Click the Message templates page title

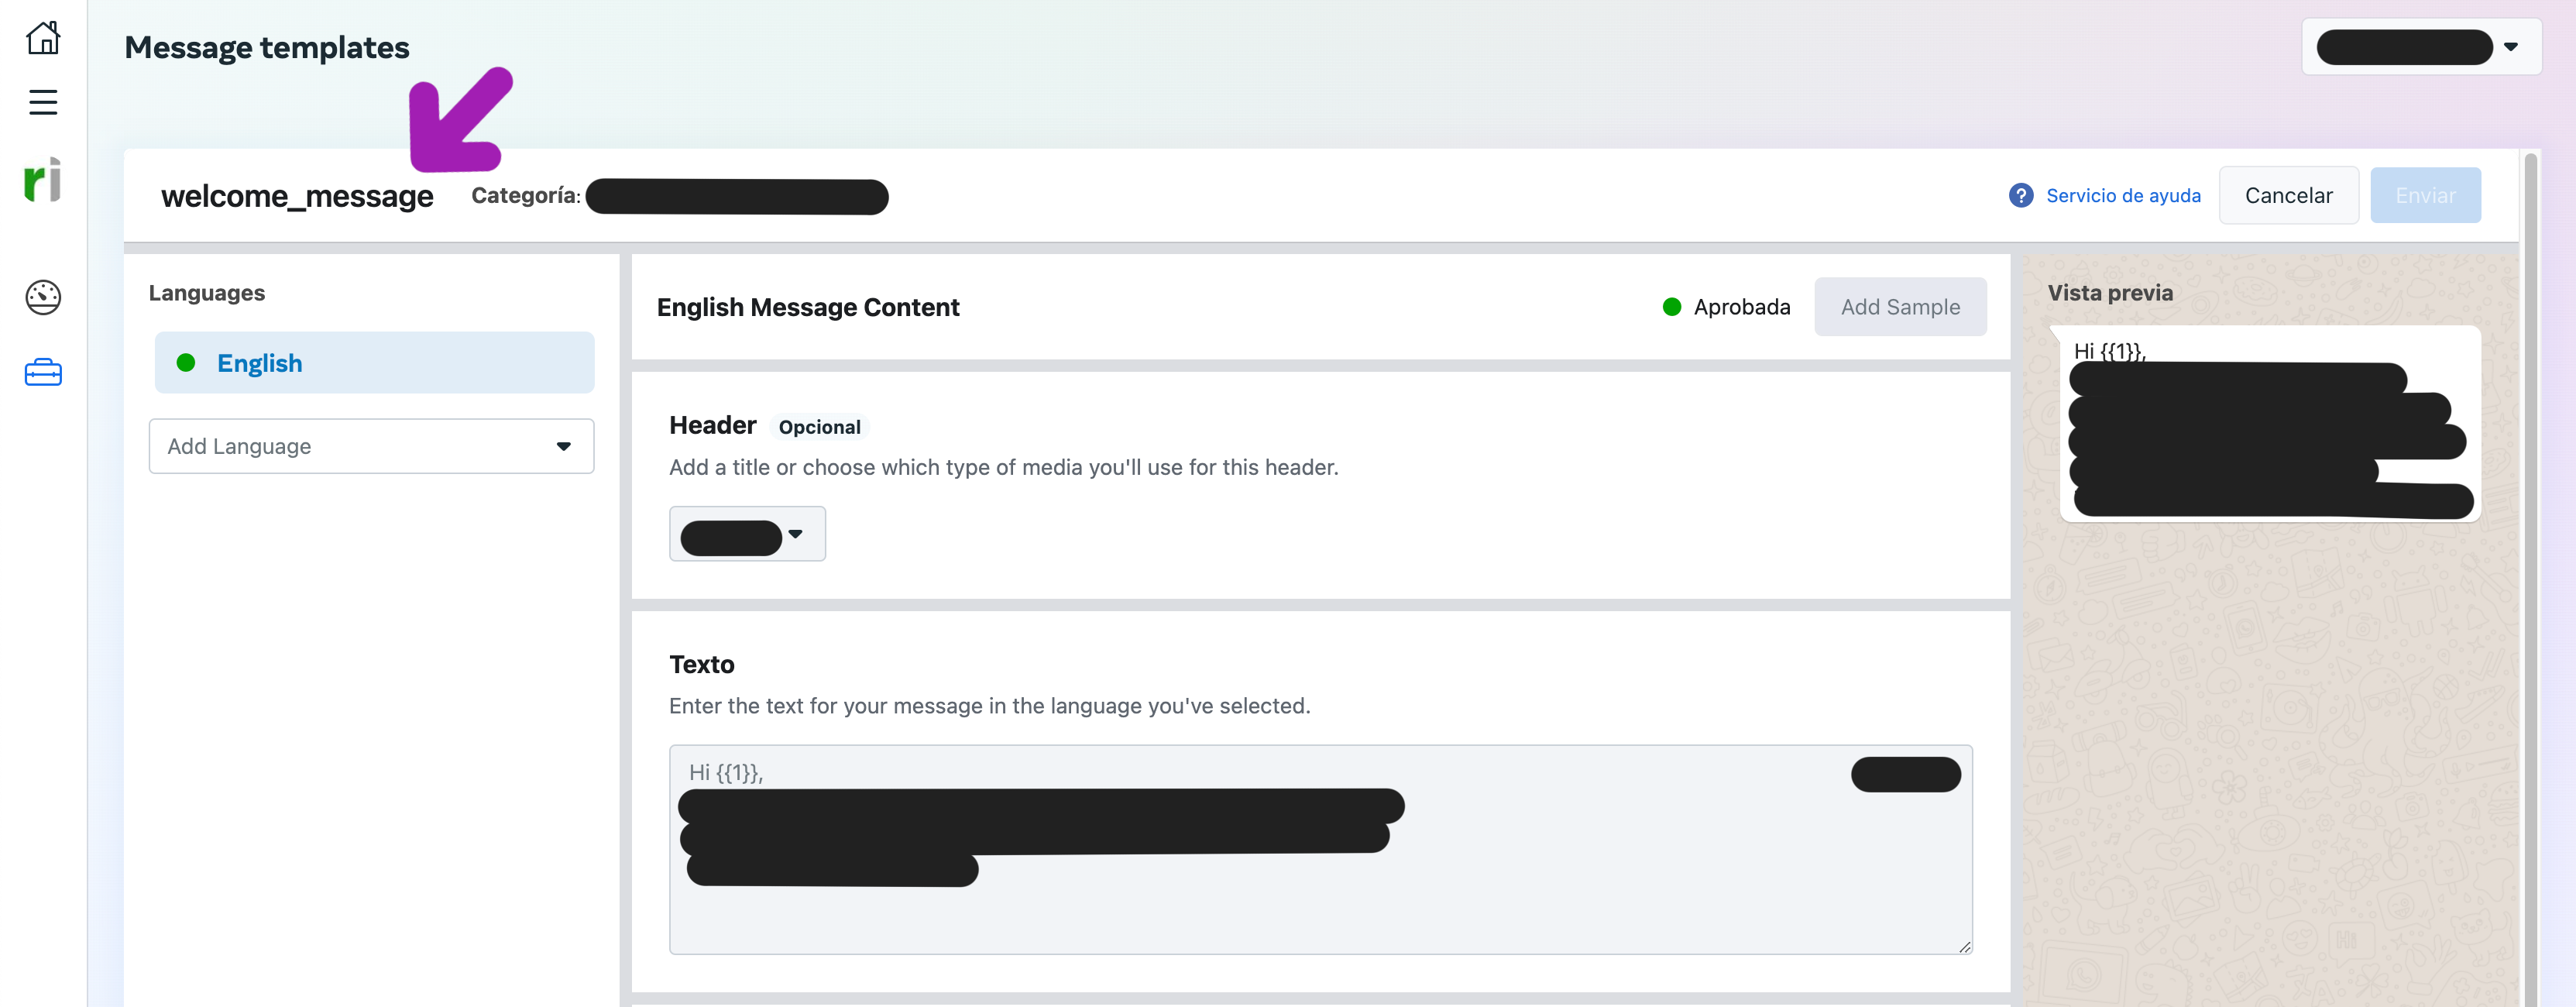(267, 47)
